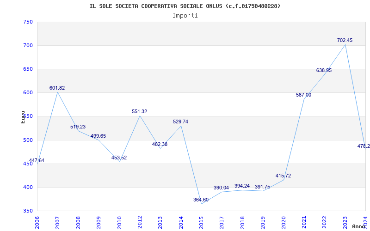Image resolution: width=370 pixels, height=231 pixels.
Task: Click the 702.45 maximum value label
Action: [x=345, y=40]
